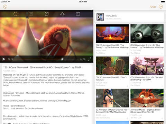The height and width of the screenshot is (124, 166).
Task: Enter fullscreen with the expand arrows
Action: (90, 59)
